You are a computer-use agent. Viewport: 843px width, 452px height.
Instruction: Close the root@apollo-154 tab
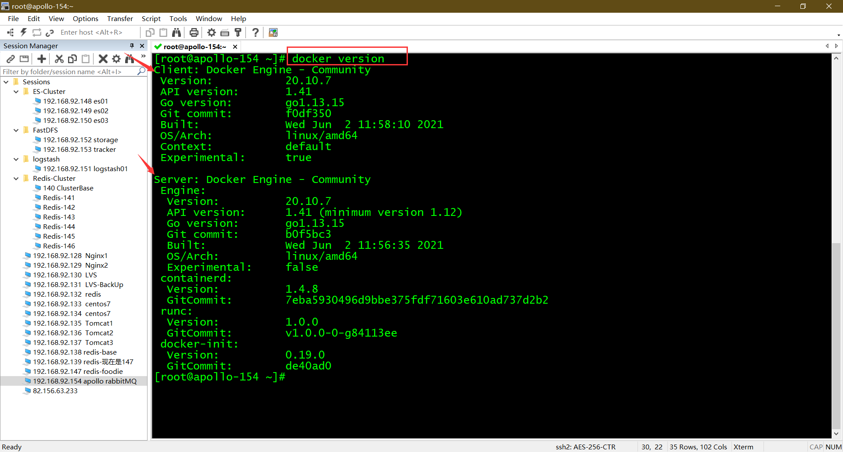coord(235,47)
